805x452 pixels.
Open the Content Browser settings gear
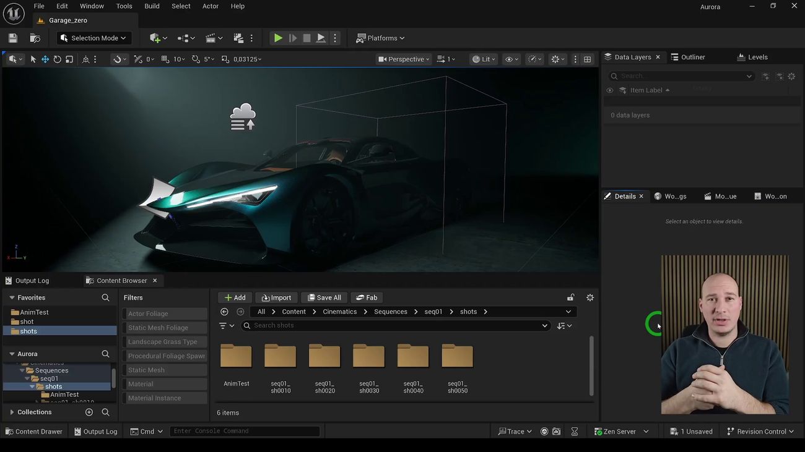[x=590, y=297]
